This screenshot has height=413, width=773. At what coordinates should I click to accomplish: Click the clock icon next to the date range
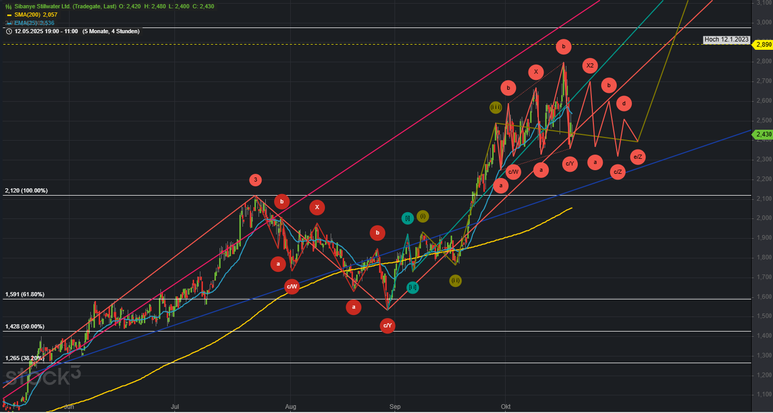coord(9,31)
